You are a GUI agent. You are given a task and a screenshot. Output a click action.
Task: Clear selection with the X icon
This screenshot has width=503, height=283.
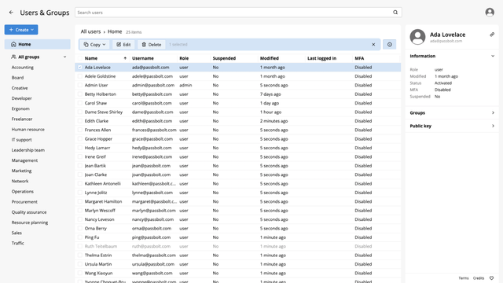(x=373, y=45)
